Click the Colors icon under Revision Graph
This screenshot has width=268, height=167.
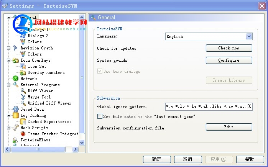coord(23,54)
